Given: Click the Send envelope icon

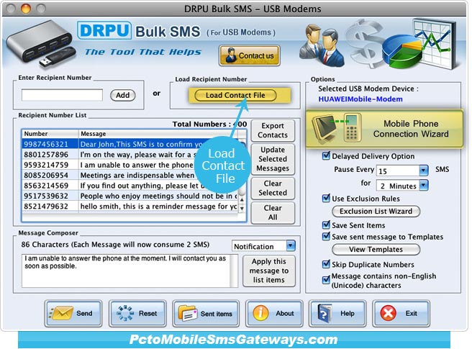Looking at the screenshot, I should click(x=61, y=313).
